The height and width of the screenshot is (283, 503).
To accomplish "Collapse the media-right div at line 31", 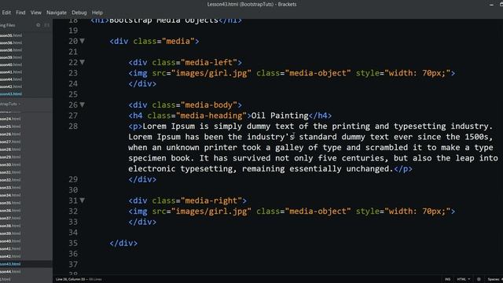I will 82,200.
